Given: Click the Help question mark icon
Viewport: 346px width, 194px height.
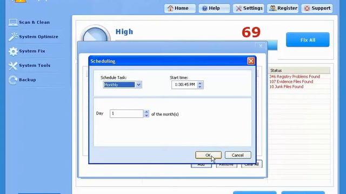Looking at the screenshot, I should (x=204, y=9).
